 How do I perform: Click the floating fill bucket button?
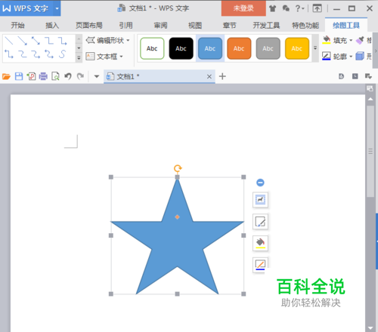[260, 243]
